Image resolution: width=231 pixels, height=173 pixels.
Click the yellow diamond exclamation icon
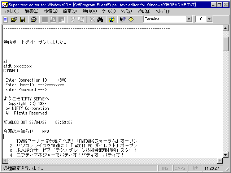point(131,20)
